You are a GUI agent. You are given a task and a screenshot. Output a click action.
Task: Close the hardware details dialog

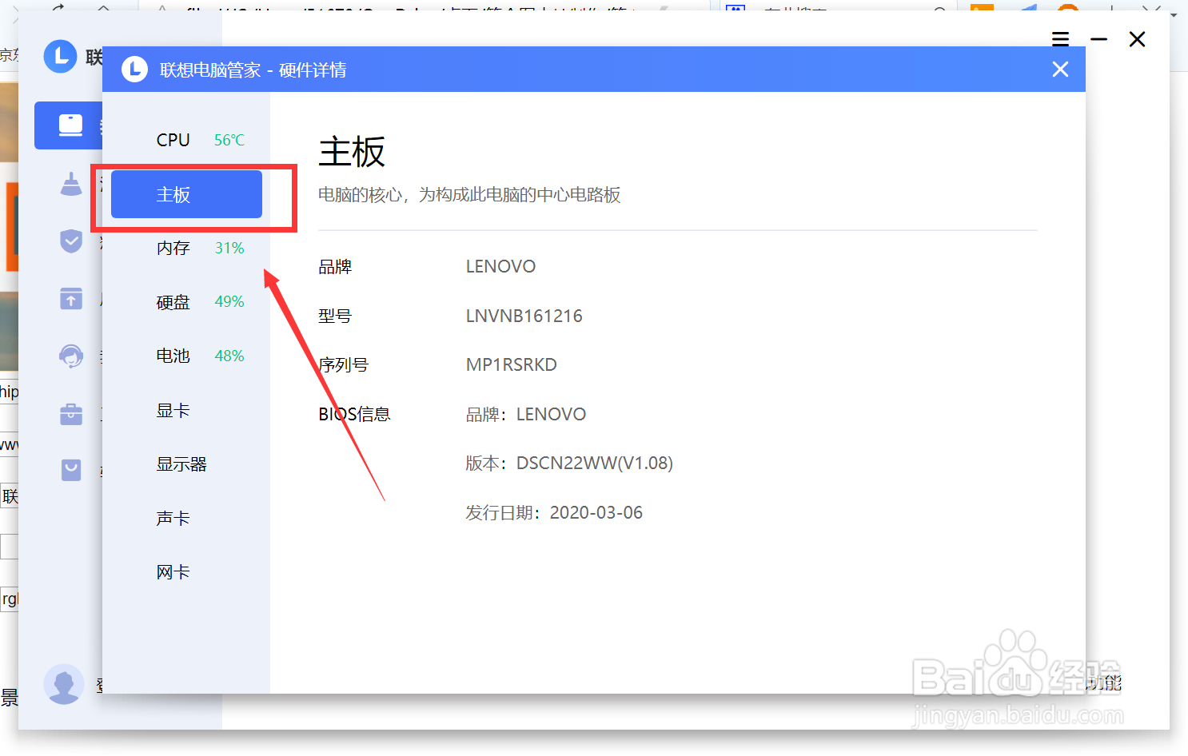pos(1060,70)
